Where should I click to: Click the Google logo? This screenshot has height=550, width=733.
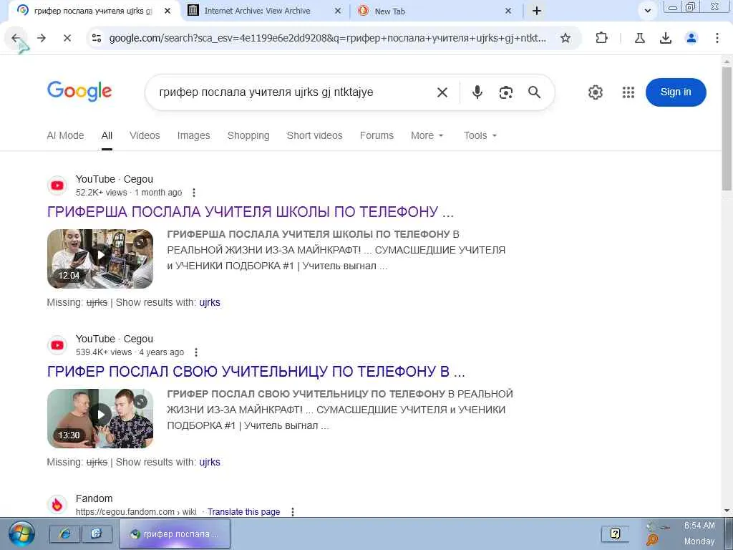pos(79,91)
